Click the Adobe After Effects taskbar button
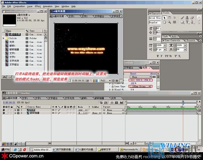Image resolution: width=203 pixels, height=160 pixels. [41, 150]
